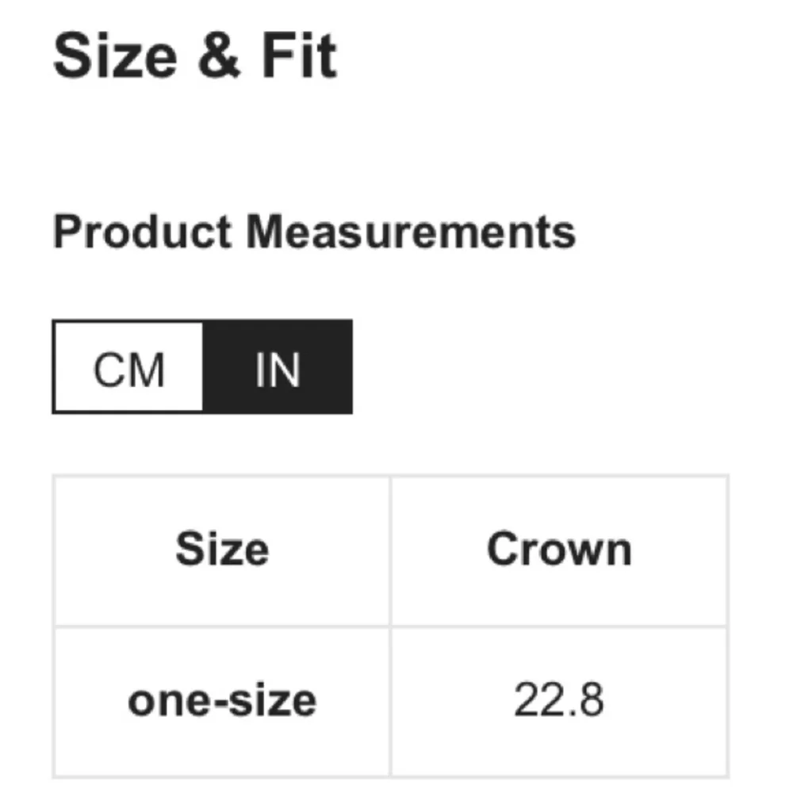The image size is (793, 793).
Task: Click the ampersand in the heading
Action: 219,56
